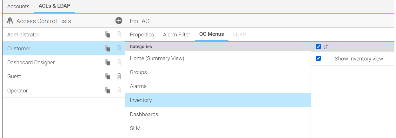Open the Alarm Filter tab
The width and height of the screenshot is (396, 138).
click(176, 34)
